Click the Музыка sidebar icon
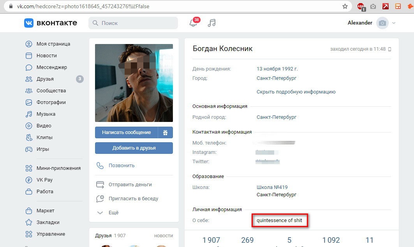Image resolution: width=414 pixels, height=247 pixels. click(x=28, y=114)
